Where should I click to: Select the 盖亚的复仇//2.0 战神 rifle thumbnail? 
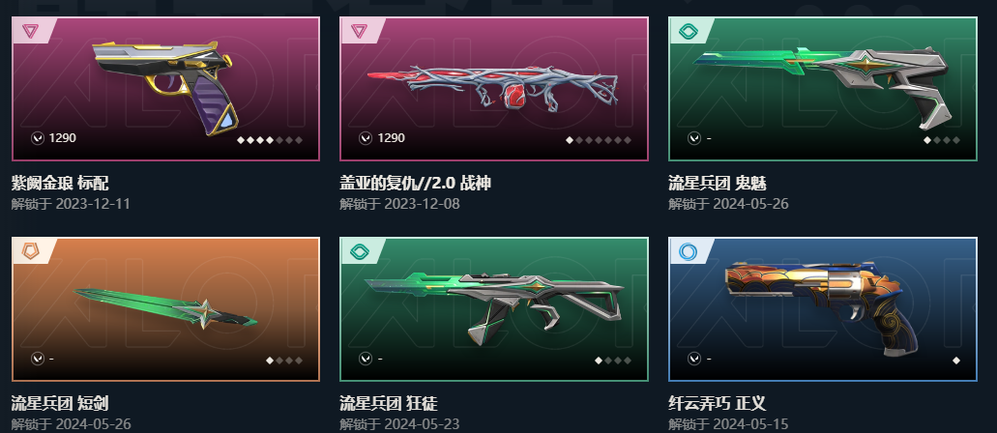point(493,87)
